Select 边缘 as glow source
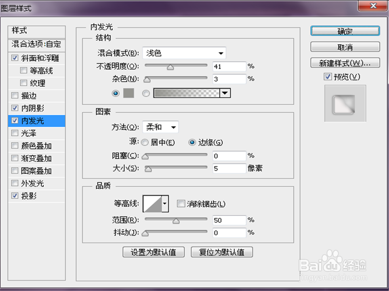 (x=192, y=143)
